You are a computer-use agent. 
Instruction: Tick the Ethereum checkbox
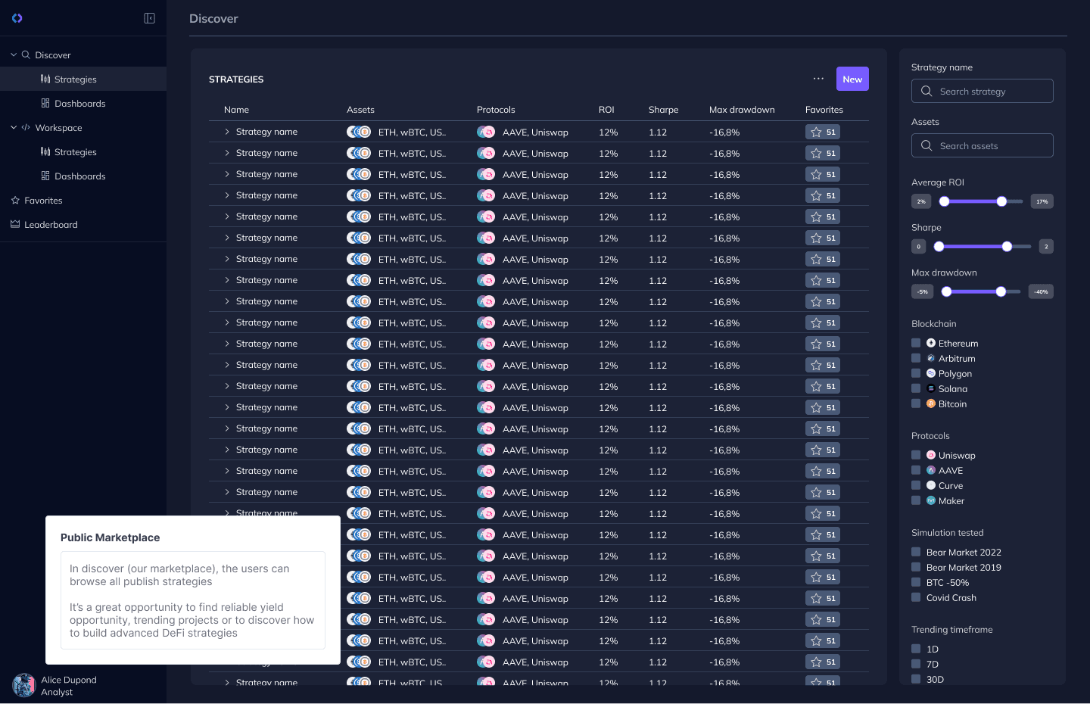(x=916, y=343)
